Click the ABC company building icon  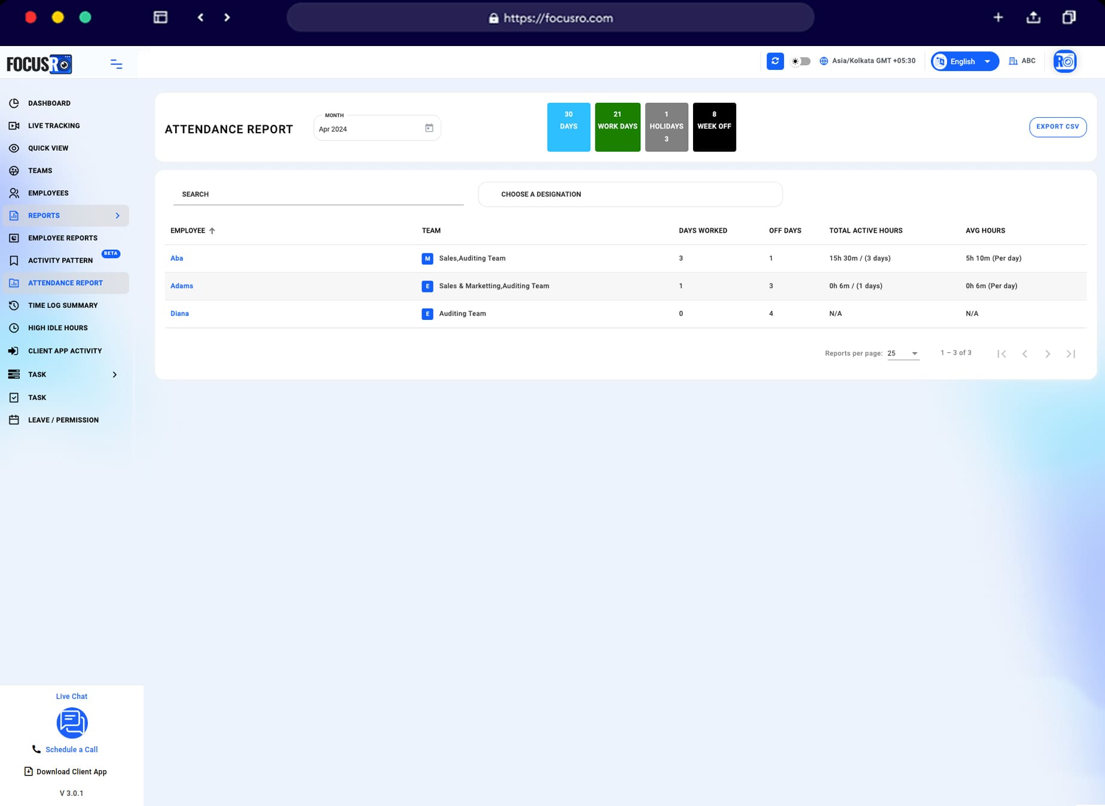tap(1013, 60)
